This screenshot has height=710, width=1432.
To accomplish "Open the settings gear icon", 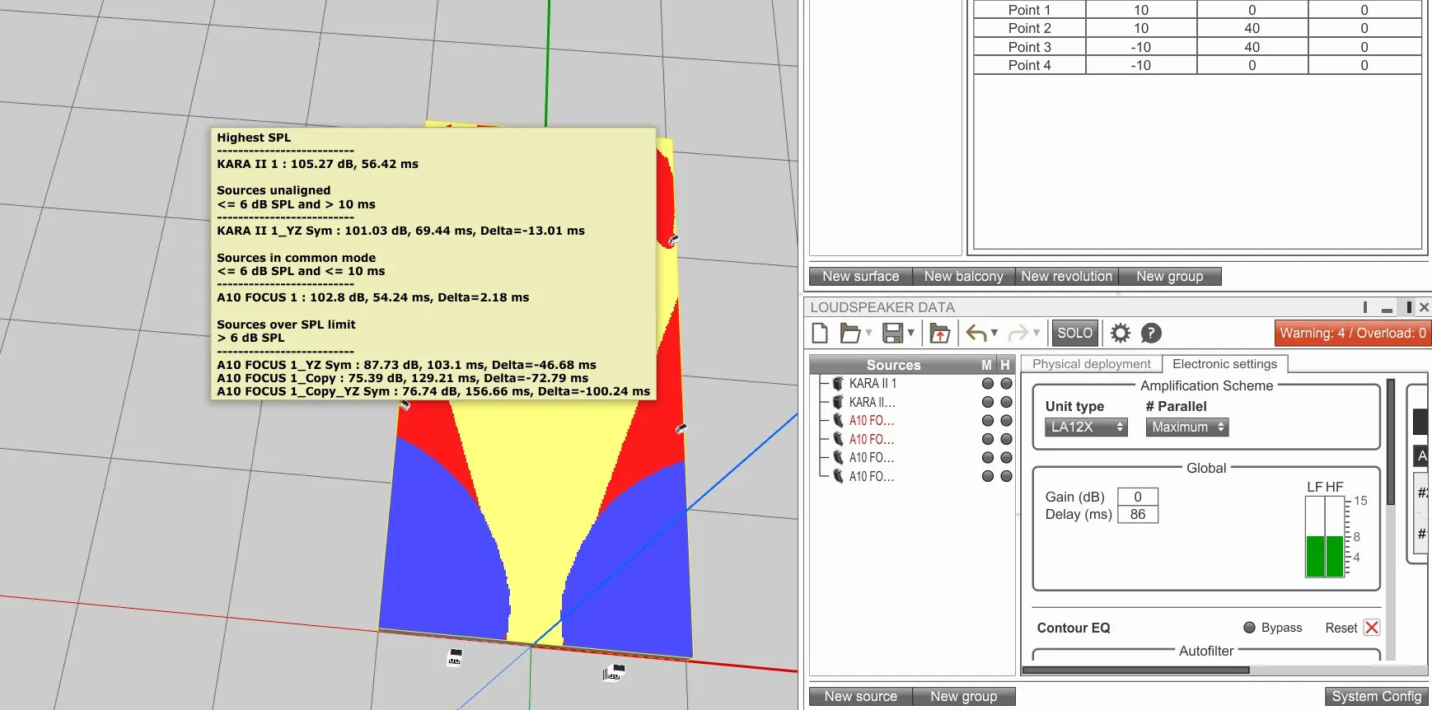I will [x=1121, y=333].
